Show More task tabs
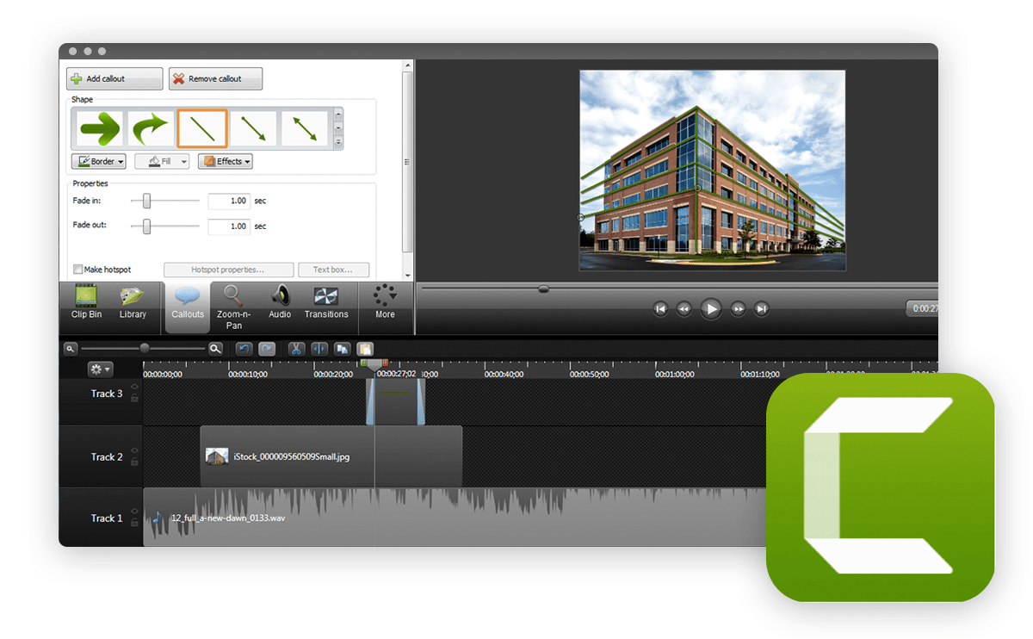This screenshot has height=639, width=1033. click(x=385, y=304)
